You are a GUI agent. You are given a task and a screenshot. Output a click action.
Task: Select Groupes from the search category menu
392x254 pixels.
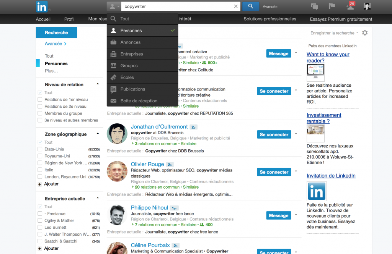tap(129, 66)
